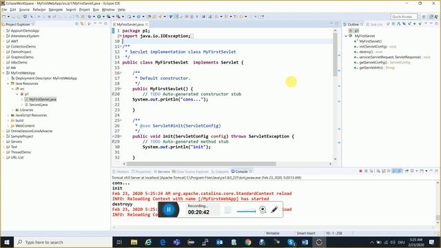This screenshot has width=441, height=248.
Task: Open the dropdown arrow next to the Run button
Action: 103,17
